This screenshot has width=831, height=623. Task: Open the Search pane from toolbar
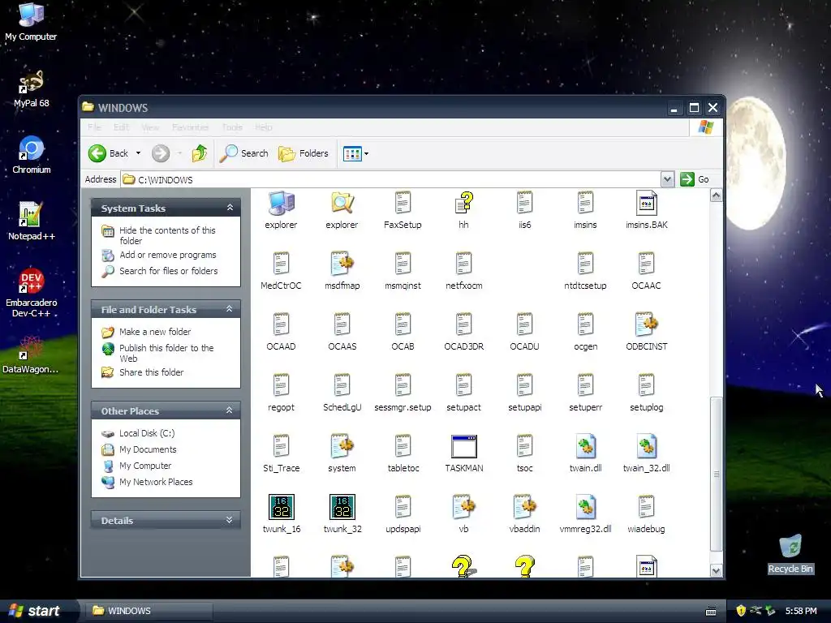click(244, 153)
